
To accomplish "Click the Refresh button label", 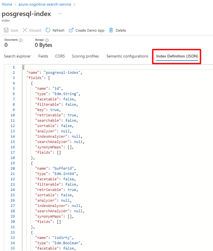I will tap(58, 30).
